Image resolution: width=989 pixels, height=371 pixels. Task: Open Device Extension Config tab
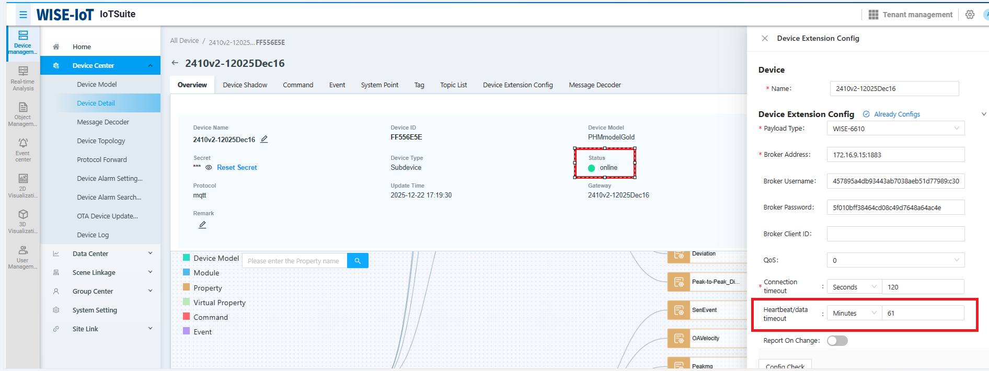tap(517, 85)
